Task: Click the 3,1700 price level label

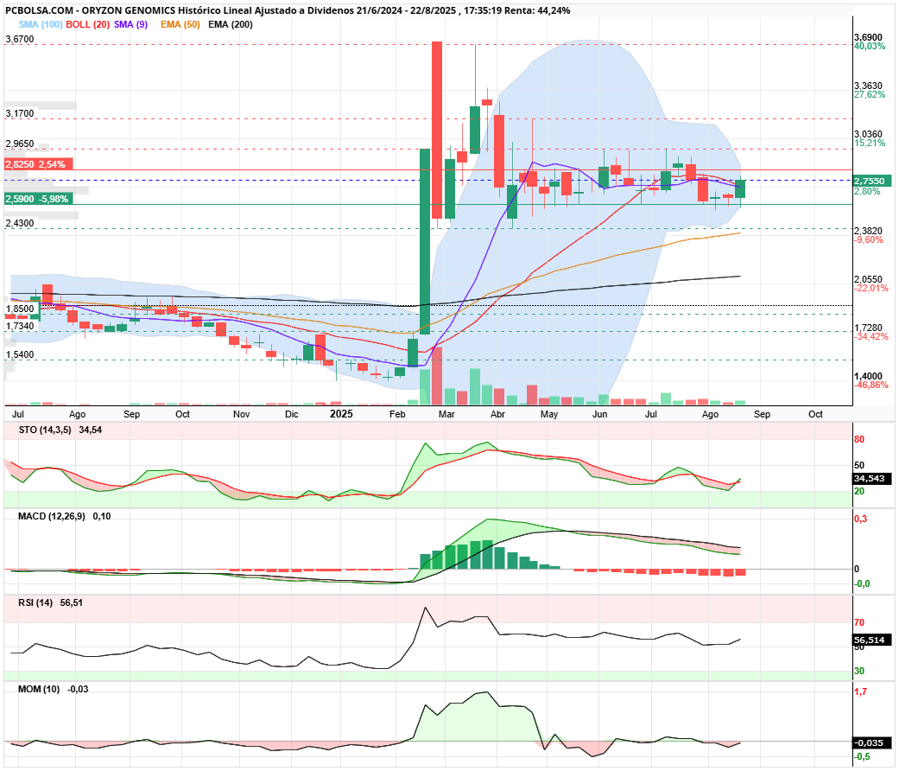Action: pyautogui.click(x=20, y=113)
